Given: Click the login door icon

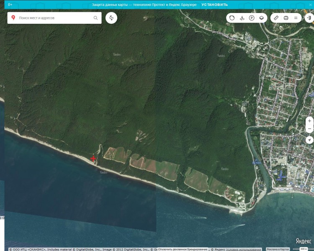Looking at the screenshot, I should [309, 18].
